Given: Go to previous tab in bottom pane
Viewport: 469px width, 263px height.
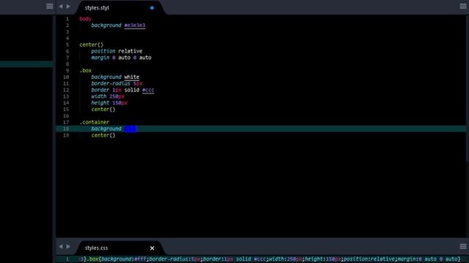Looking at the screenshot, I should (x=61, y=247).
